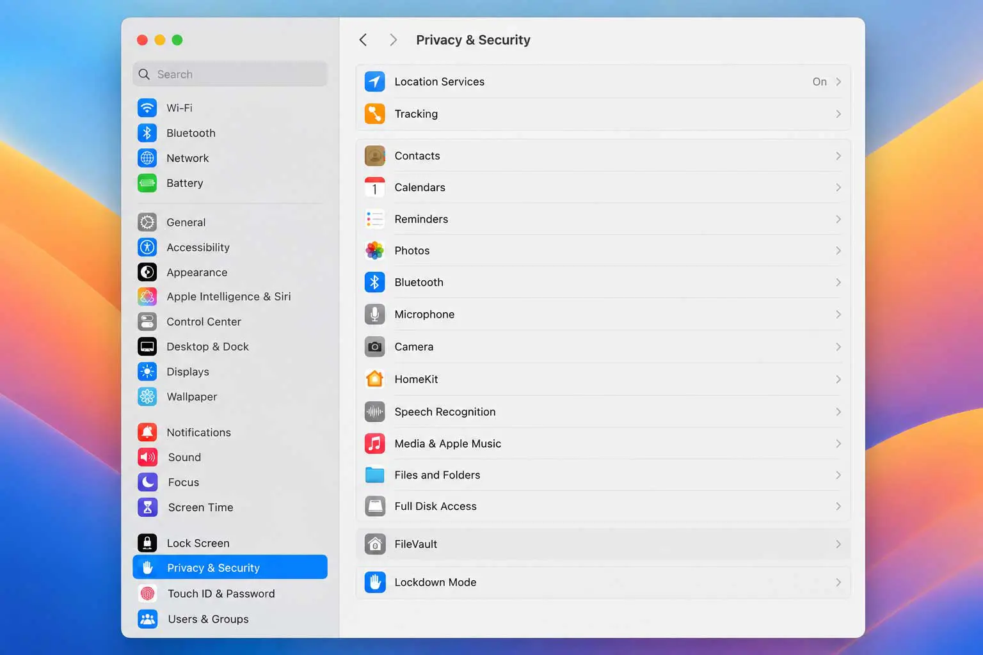Expand the Full Disk Access chevron

point(838,506)
